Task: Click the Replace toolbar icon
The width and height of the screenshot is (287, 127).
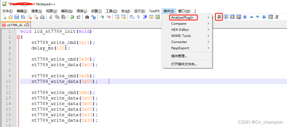Action: tap(94, 17)
